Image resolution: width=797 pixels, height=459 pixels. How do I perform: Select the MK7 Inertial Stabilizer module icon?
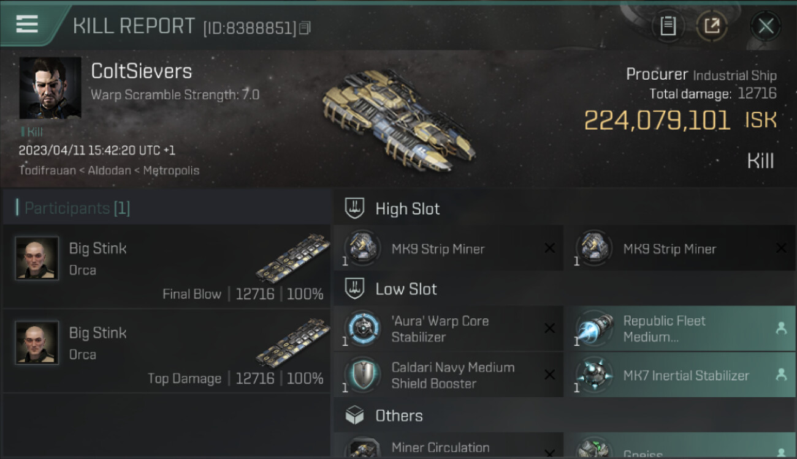(594, 375)
